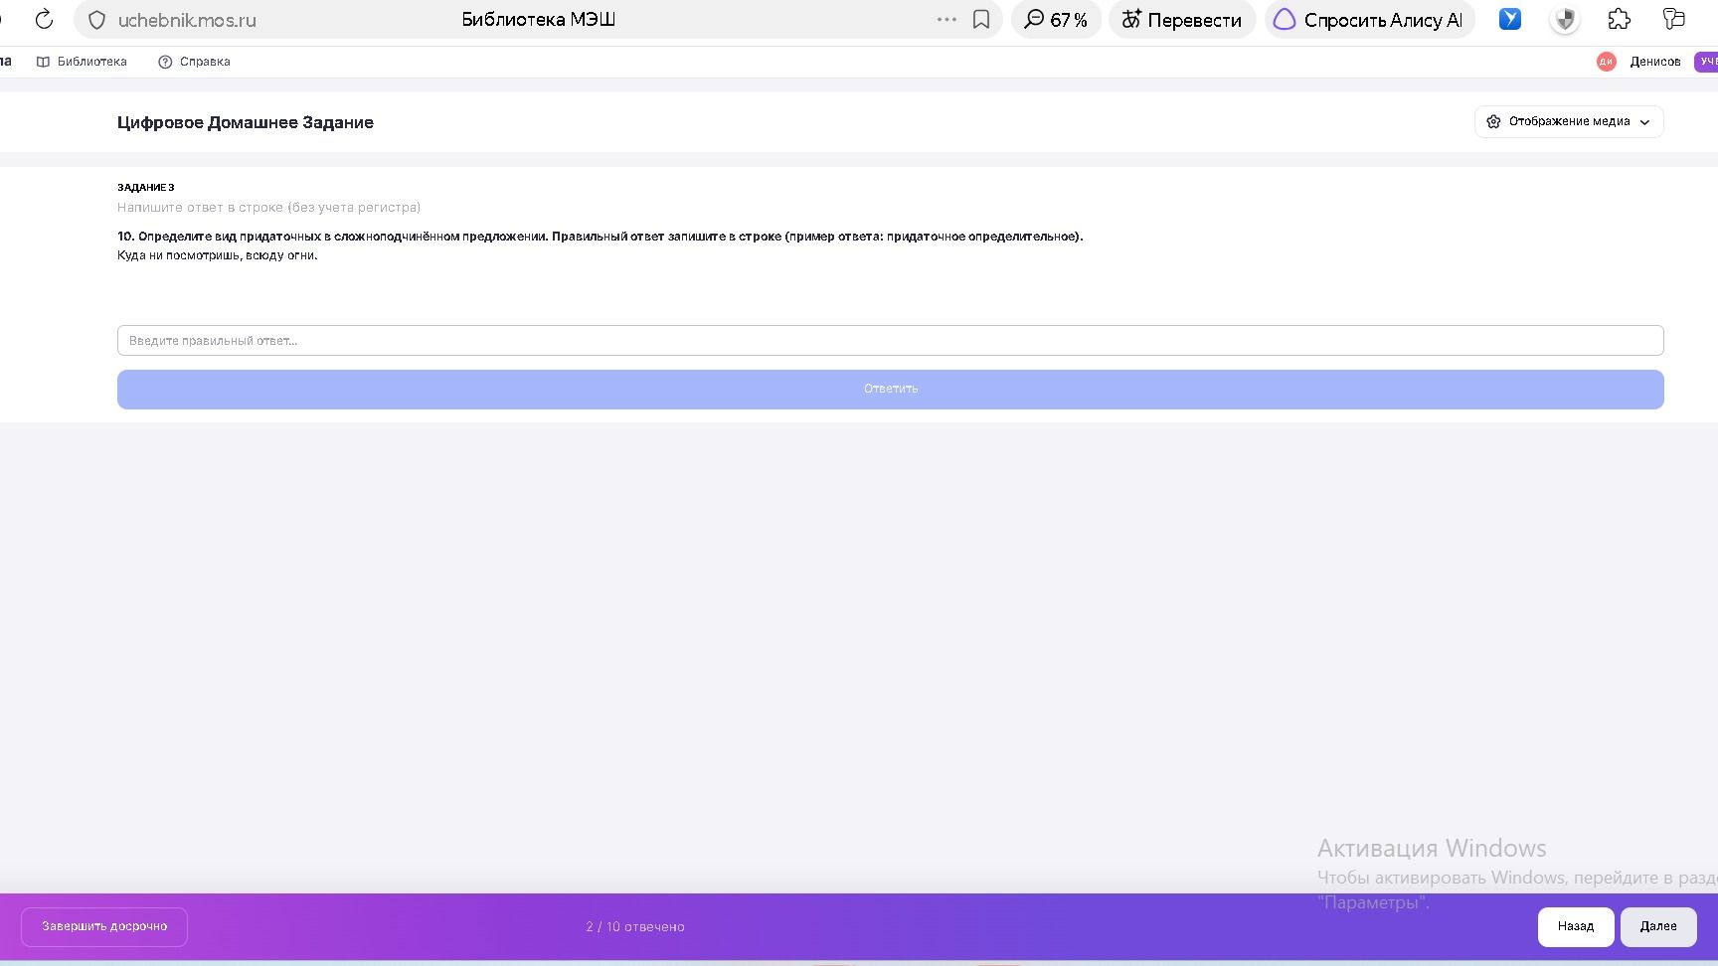Image resolution: width=1718 pixels, height=966 pixels.
Task: Go back with the Назад button
Action: click(x=1576, y=926)
